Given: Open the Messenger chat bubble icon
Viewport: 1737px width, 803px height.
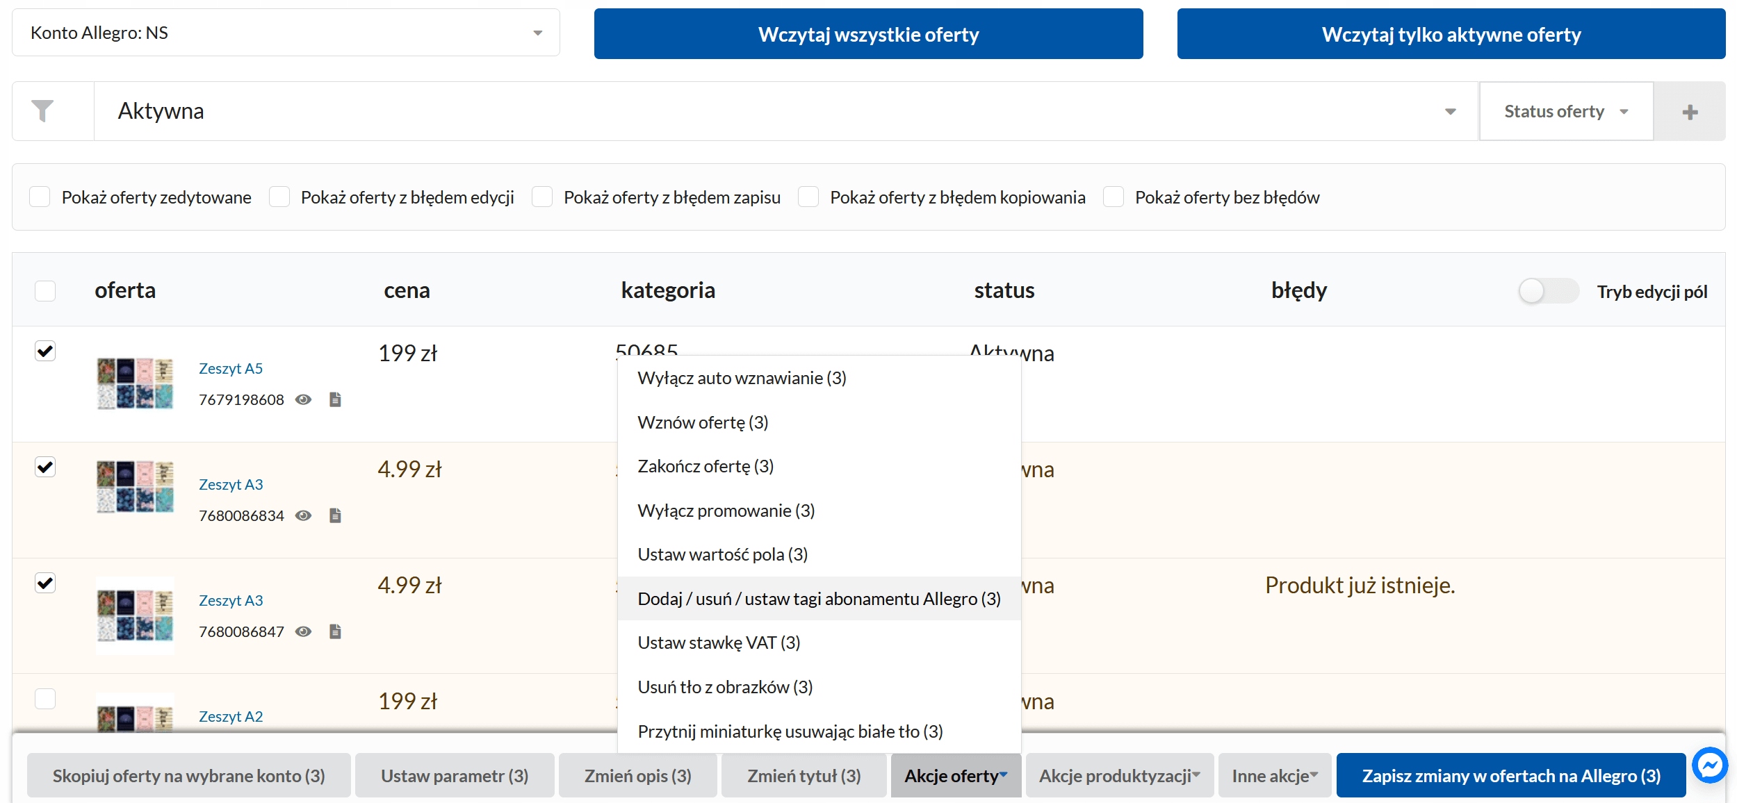Looking at the screenshot, I should [1709, 765].
